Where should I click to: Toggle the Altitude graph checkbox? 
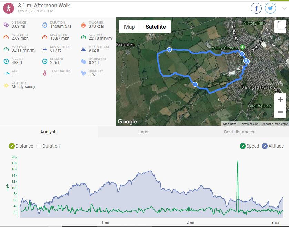pyautogui.click(x=265, y=146)
